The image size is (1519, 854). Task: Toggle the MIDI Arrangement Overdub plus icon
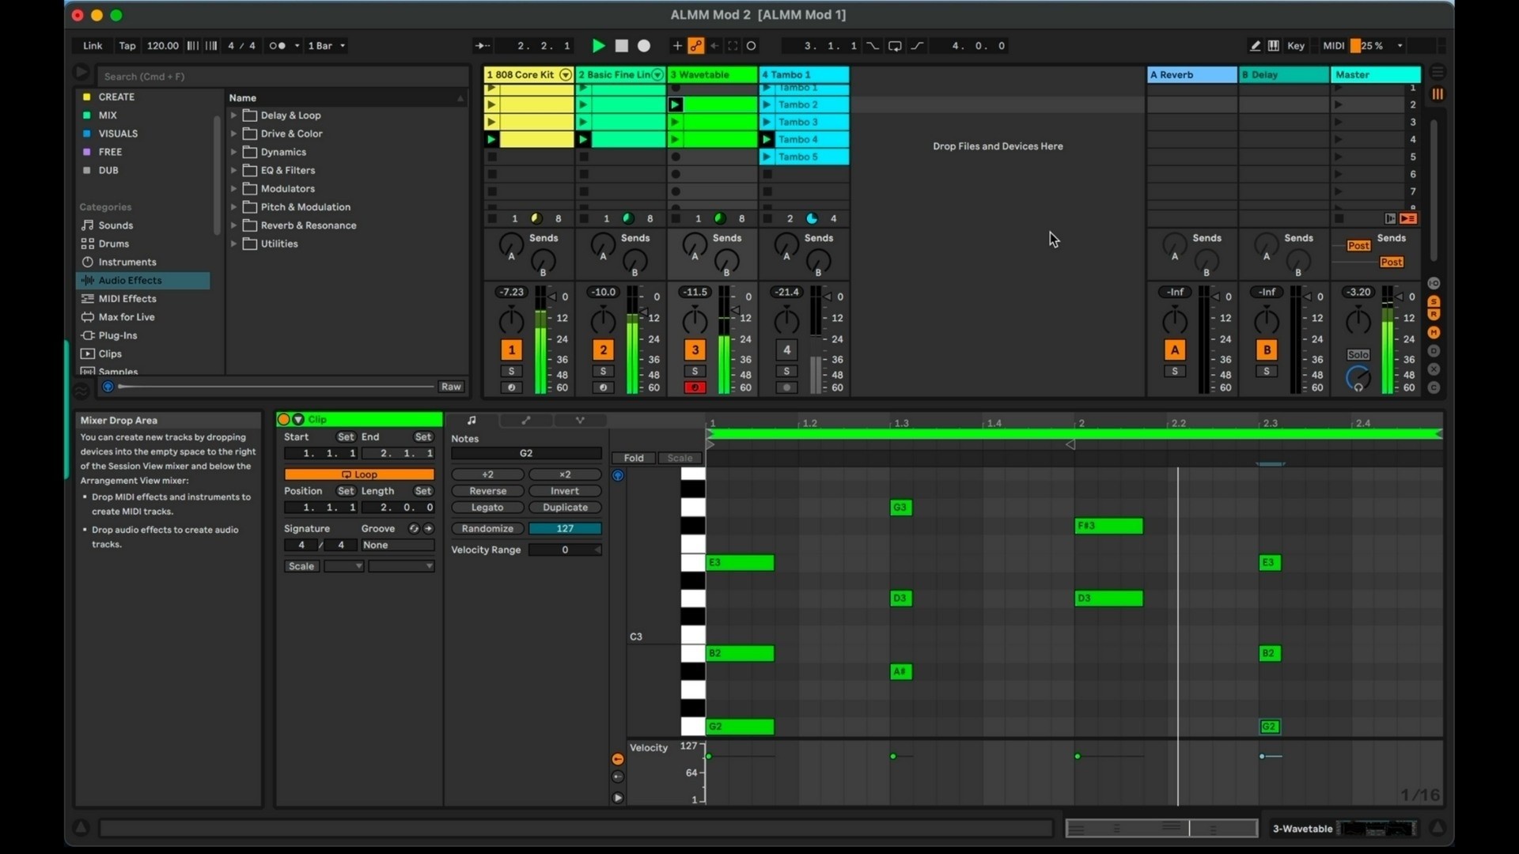[677, 46]
